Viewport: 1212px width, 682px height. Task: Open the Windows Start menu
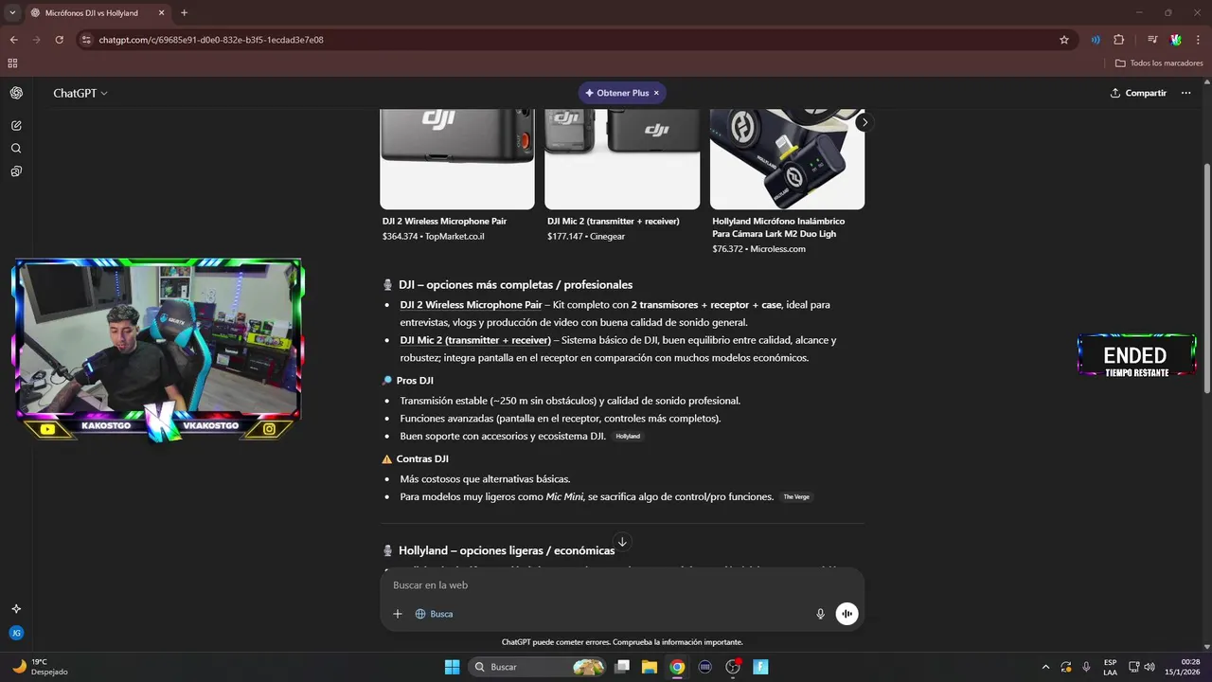(x=452, y=667)
